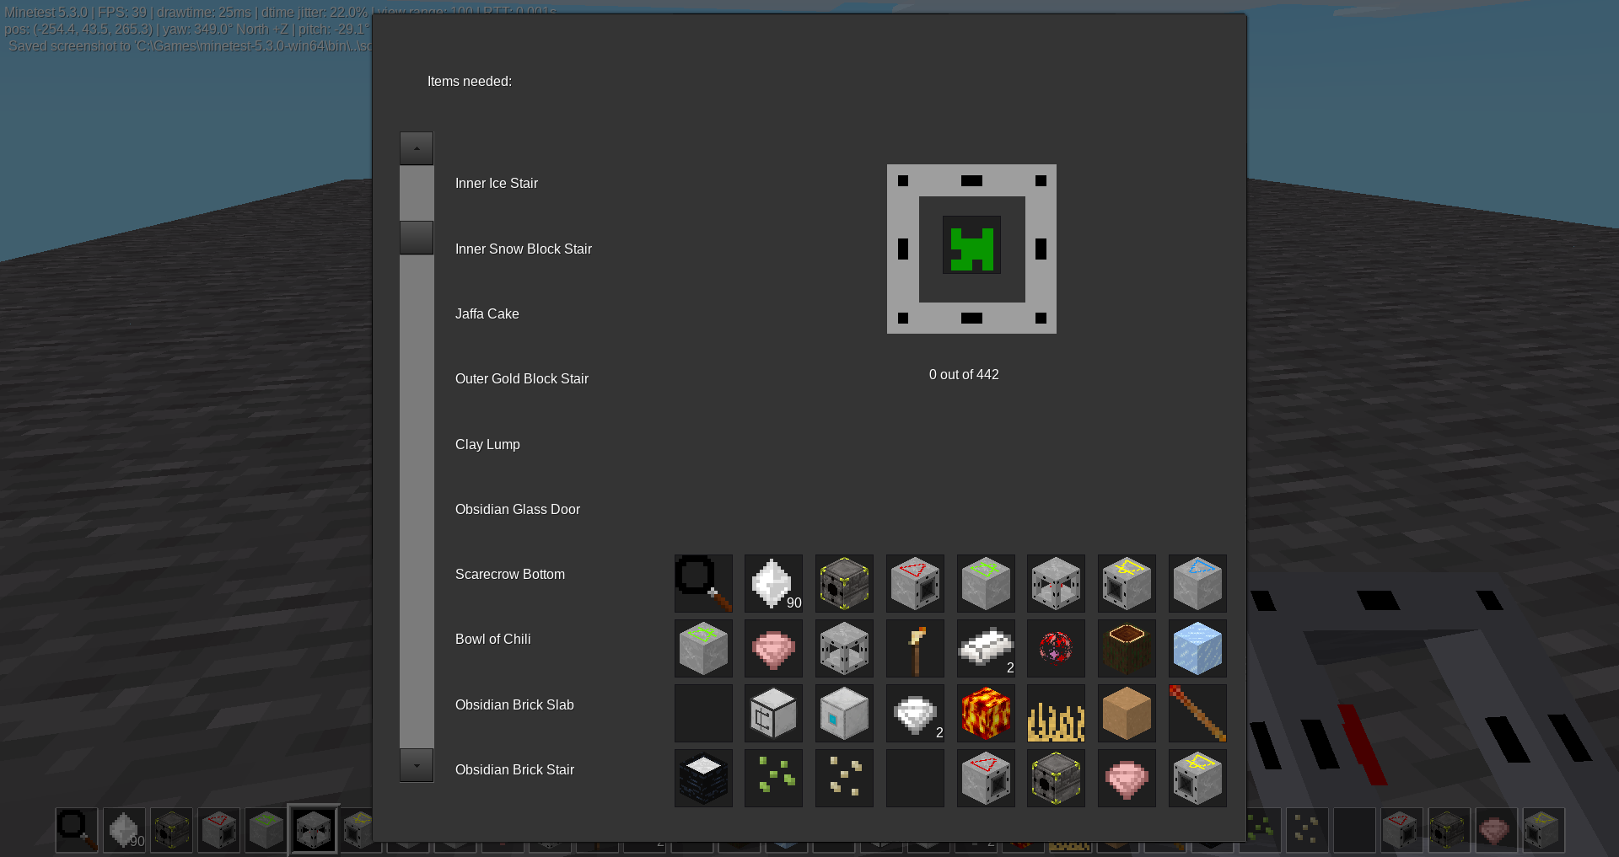Pick the lava block in inventory
This screenshot has height=857, width=1619.
tap(985, 713)
